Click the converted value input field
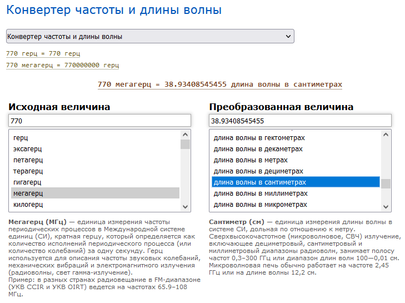 [x=300, y=121]
